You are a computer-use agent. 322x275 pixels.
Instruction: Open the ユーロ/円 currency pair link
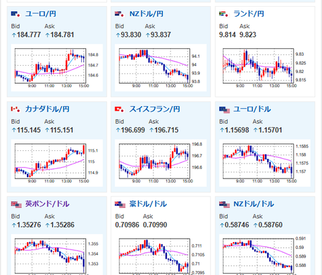click(40, 14)
